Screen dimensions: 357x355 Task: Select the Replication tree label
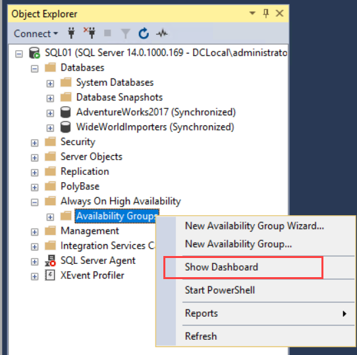pyautogui.click(x=85, y=172)
